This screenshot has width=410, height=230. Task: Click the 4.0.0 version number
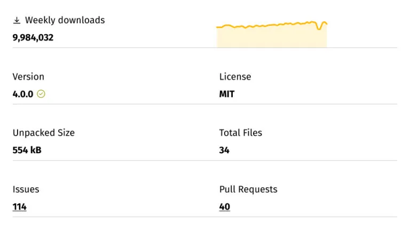point(23,94)
